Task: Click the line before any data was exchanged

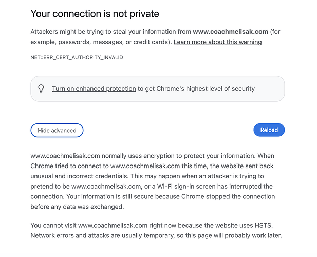Action: click(77, 207)
